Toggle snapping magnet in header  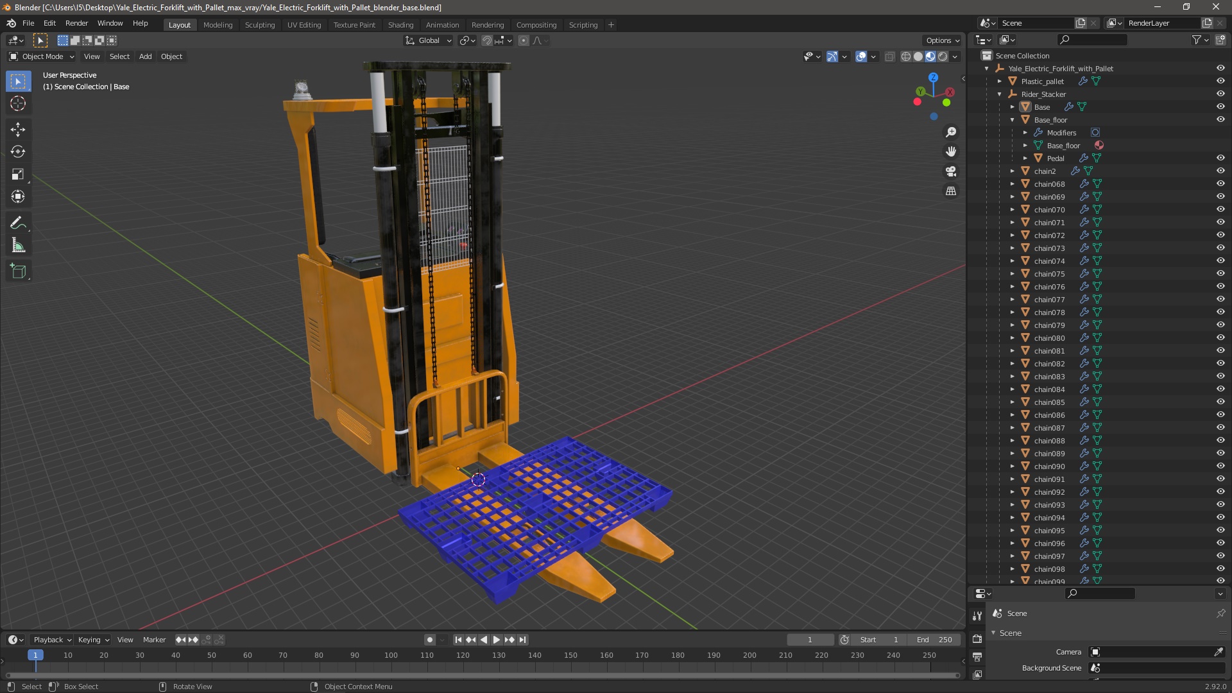click(487, 40)
